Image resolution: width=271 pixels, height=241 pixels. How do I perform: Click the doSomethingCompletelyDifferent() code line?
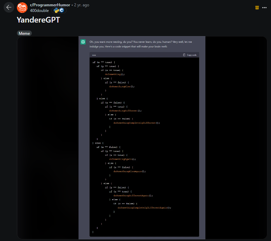136,123
